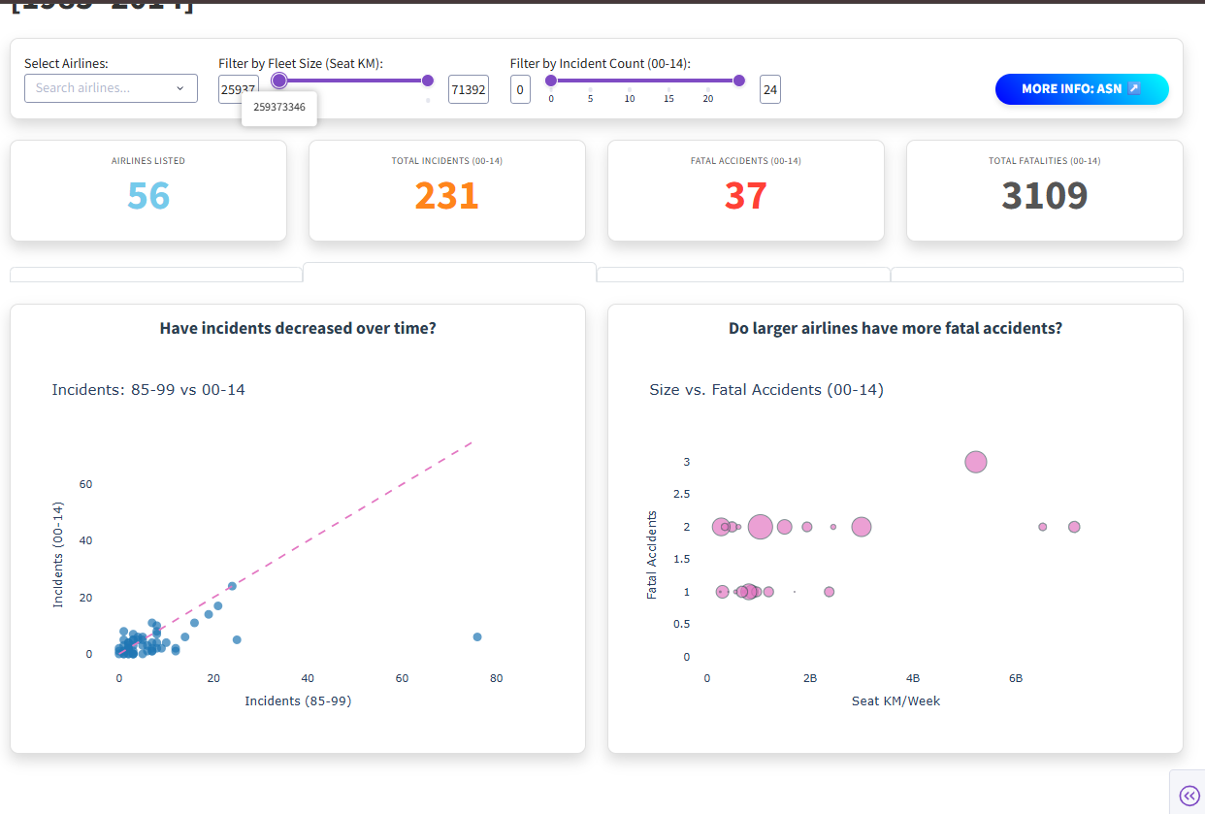
Task: Open the Select Airlines dropdown chevron
Action: pos(179,88)
